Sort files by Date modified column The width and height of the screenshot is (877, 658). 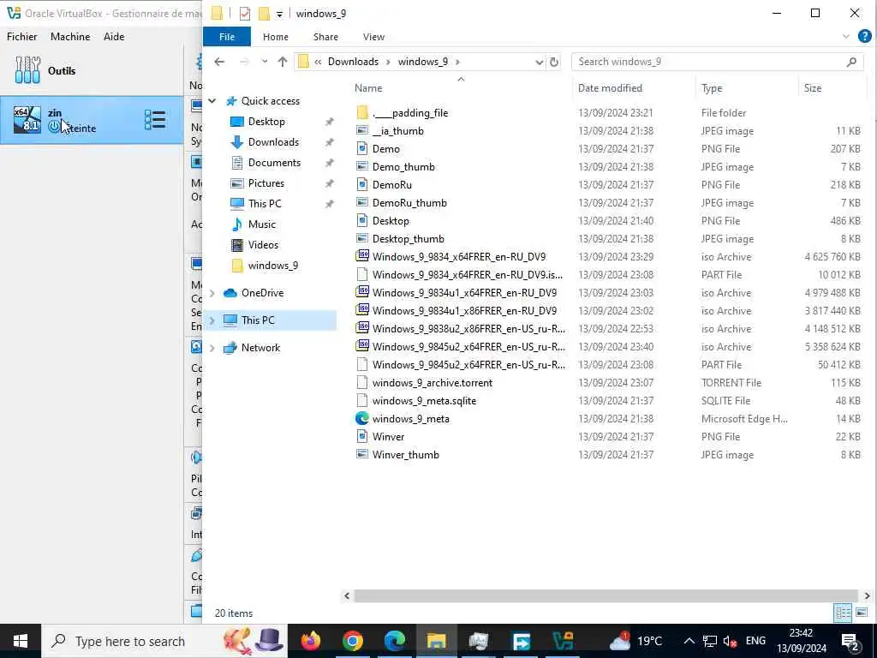tap(610, 88)
